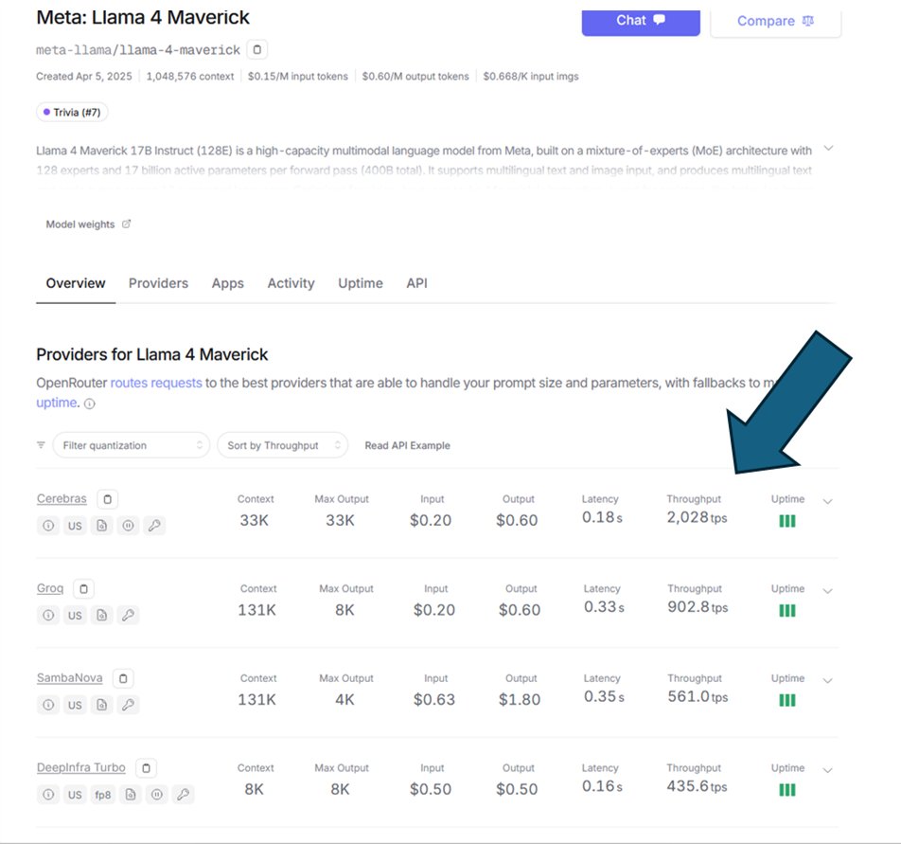Image resolution: width=901 pixels, height=844 pixels.
Task: Switch to the Providers tab
Action: coord(158,283)
